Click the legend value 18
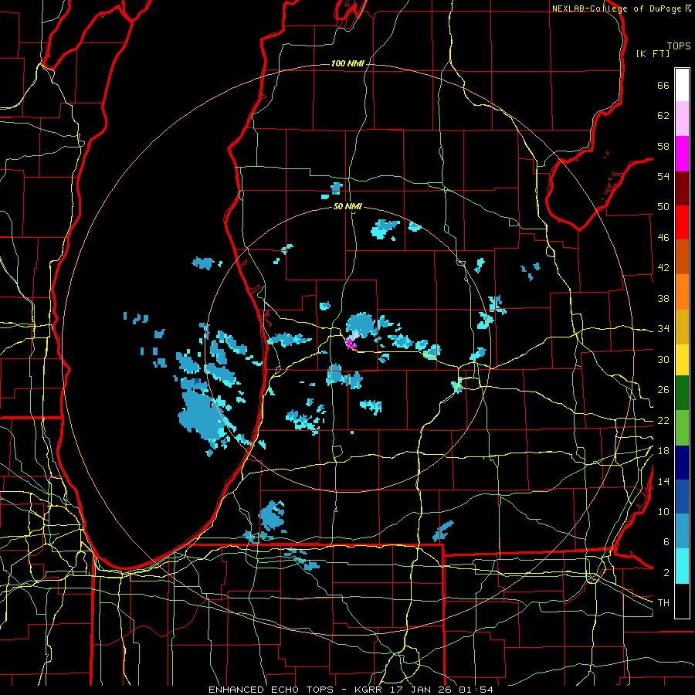 tap(663, 451)
